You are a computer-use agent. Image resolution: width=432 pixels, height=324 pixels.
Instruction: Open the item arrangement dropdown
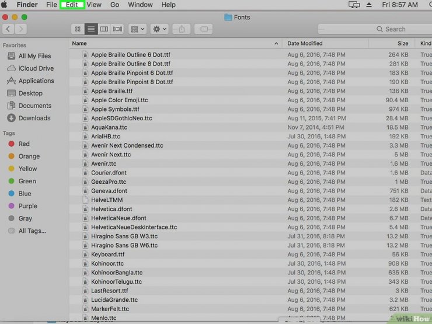point(137,29)
